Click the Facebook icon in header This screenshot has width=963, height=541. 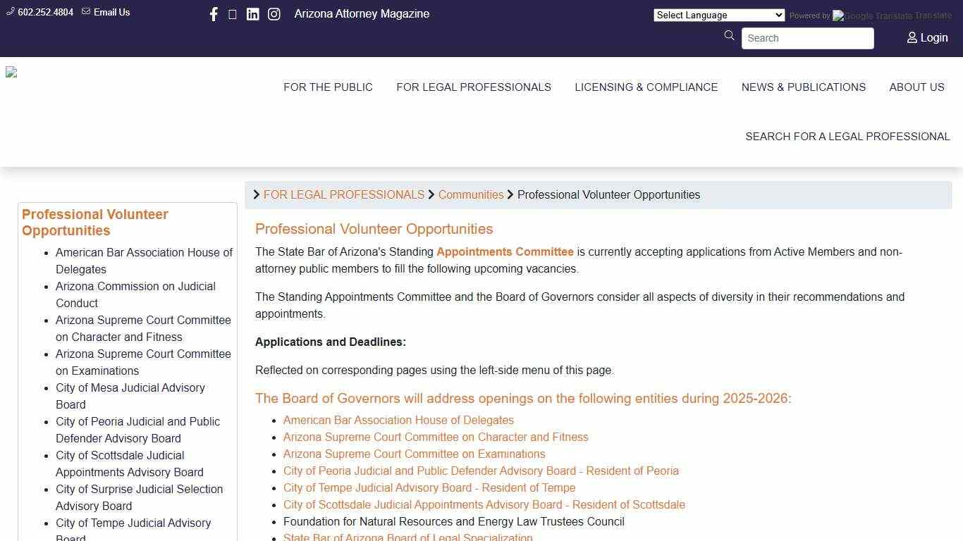tap(214, 14)
